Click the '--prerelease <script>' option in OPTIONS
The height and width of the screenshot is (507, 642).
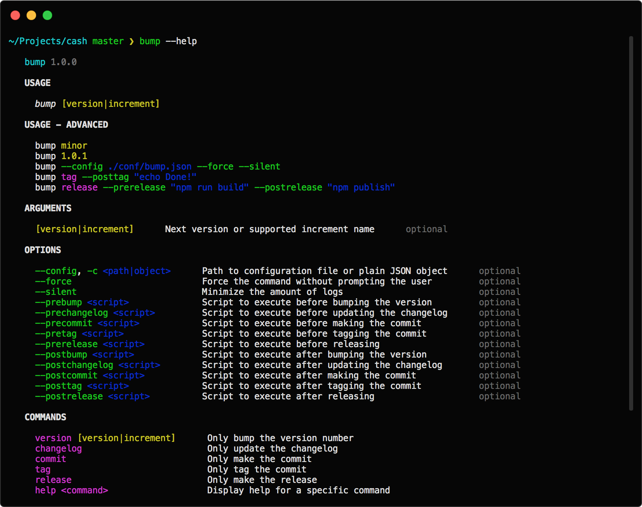tap(90, 344)
